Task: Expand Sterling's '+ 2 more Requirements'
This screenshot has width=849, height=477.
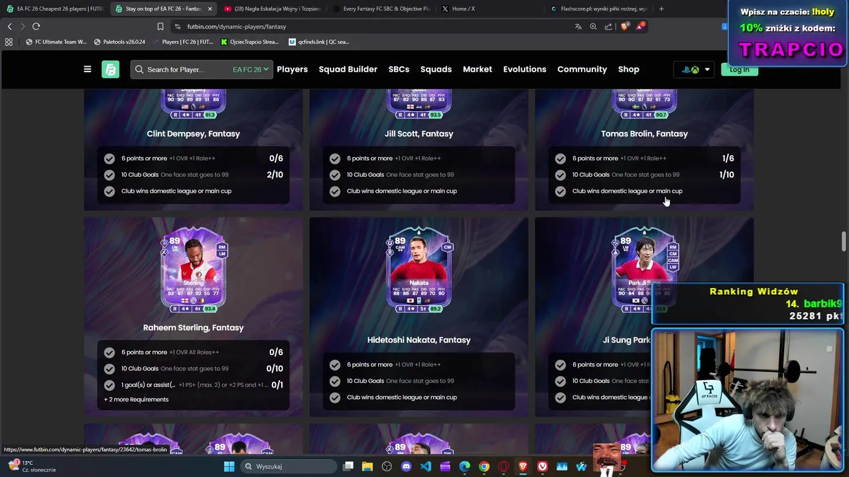Action: [136, 399]
